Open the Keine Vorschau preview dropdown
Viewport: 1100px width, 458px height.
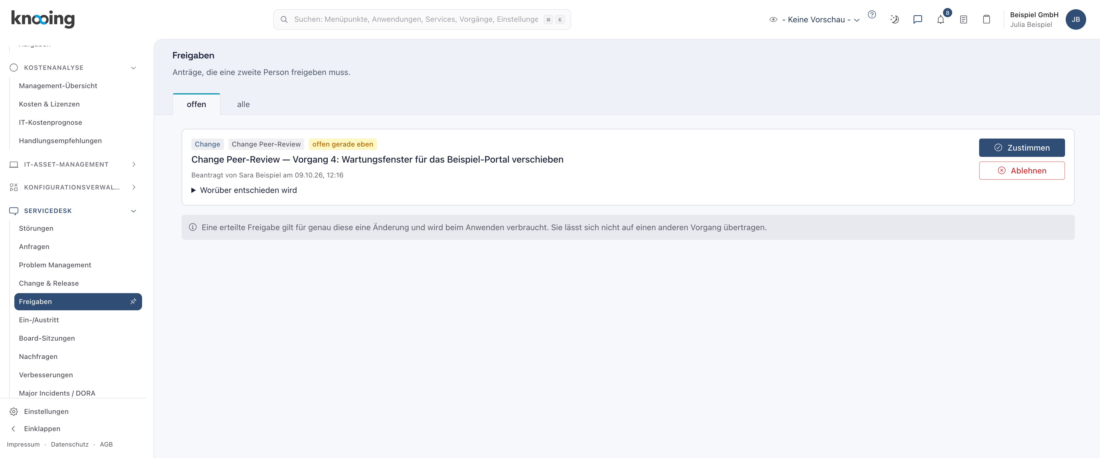(x=814, y=20)
